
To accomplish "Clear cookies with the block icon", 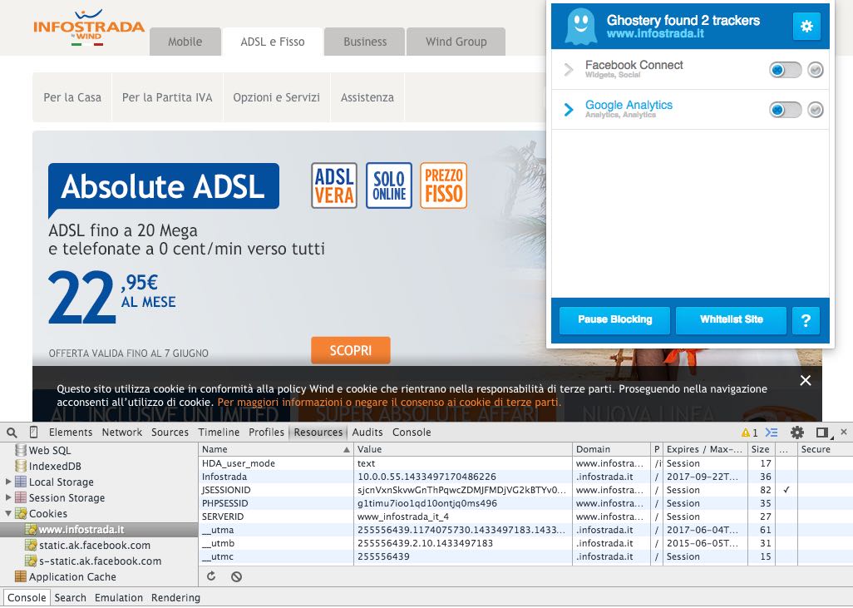I will pyautogui.click(x=236, y=576).
